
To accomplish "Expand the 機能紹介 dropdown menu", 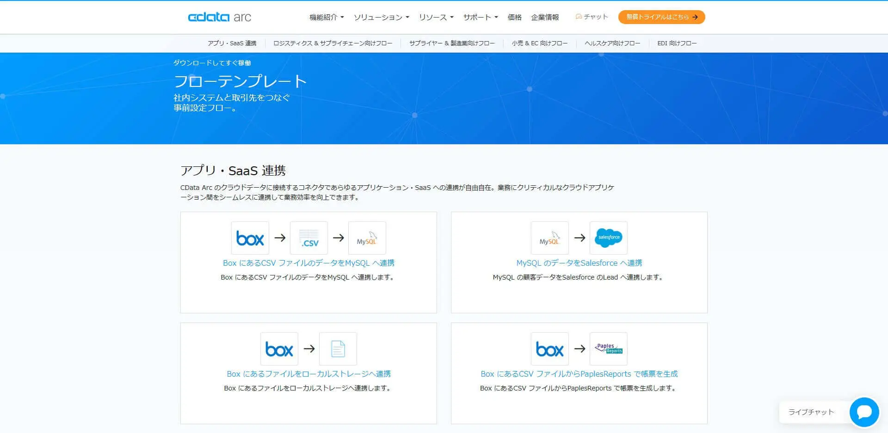I will click(327, 17).
